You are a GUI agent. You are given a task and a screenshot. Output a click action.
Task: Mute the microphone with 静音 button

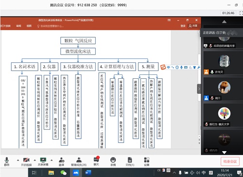pyautogui.click(x=7, y=161)
